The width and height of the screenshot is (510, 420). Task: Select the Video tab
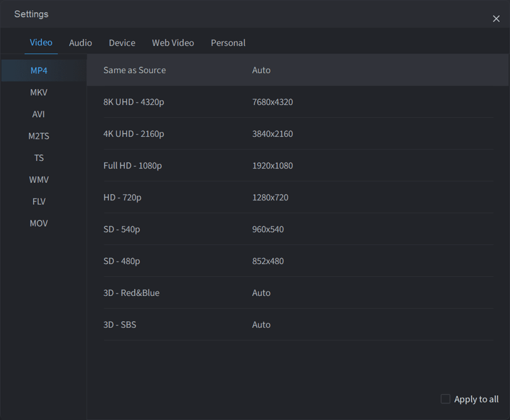coord(41,43)
